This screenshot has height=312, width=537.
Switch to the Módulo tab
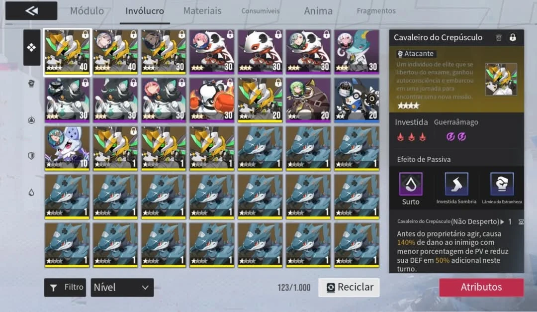pos(87,11)
